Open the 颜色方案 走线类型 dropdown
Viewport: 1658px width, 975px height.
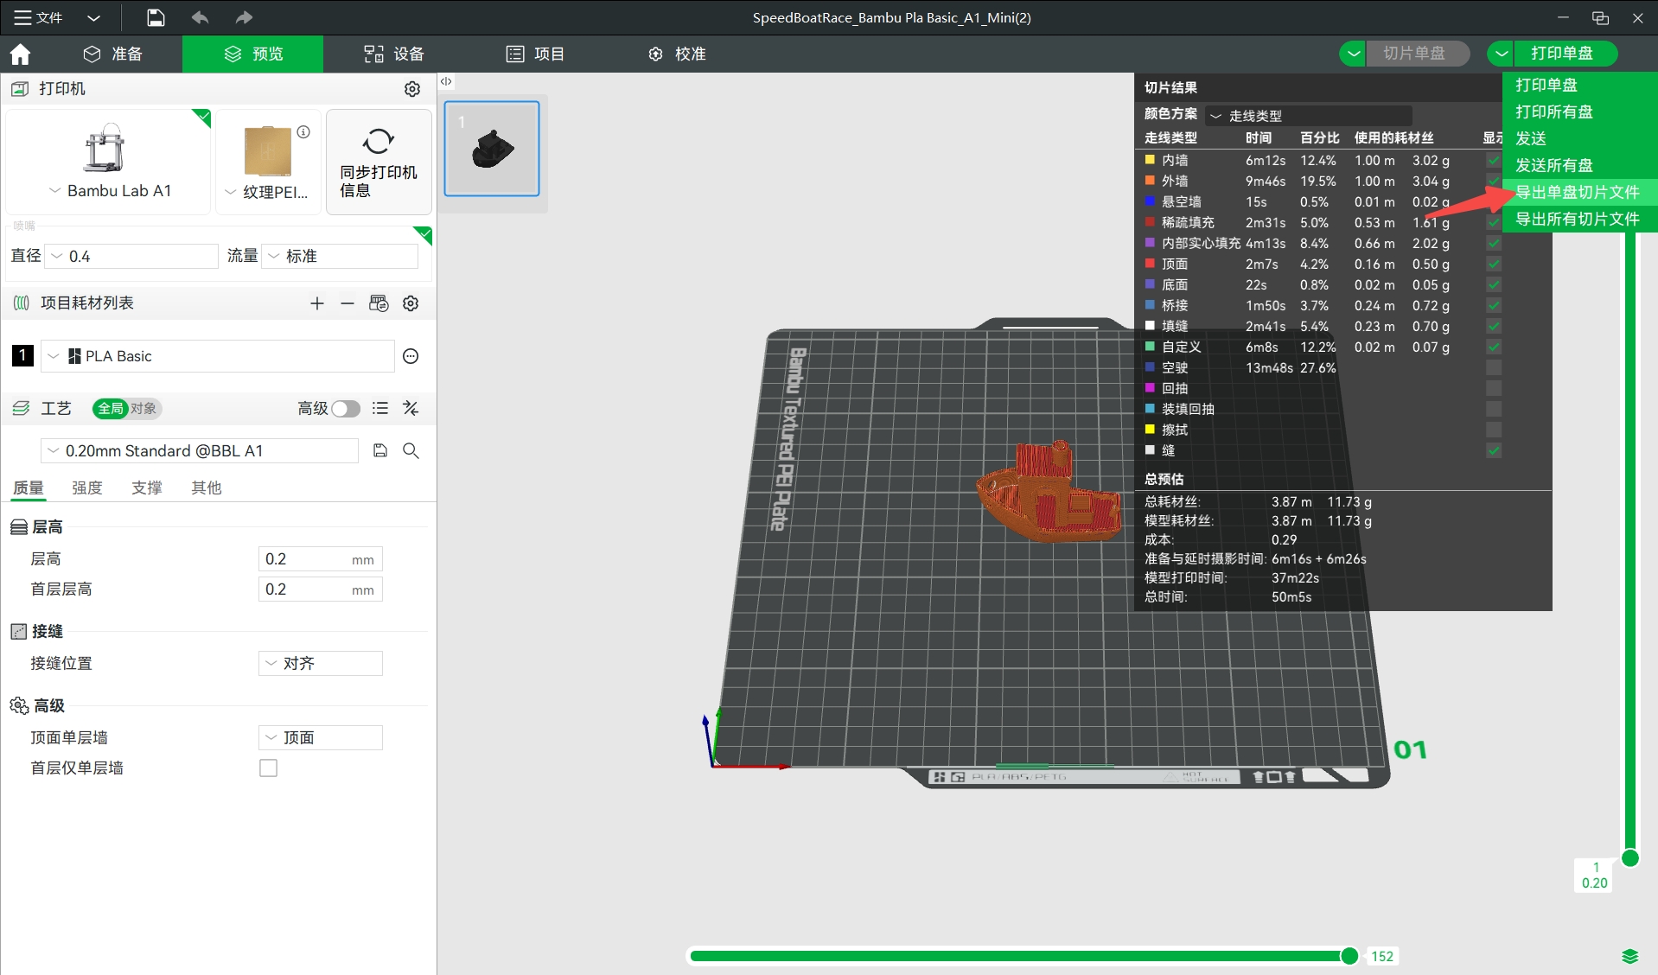[1309, 115]
